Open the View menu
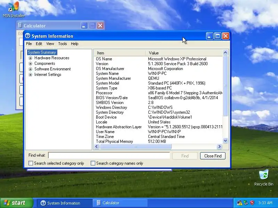Screen dimensions: 278x208 coord(50,44)
